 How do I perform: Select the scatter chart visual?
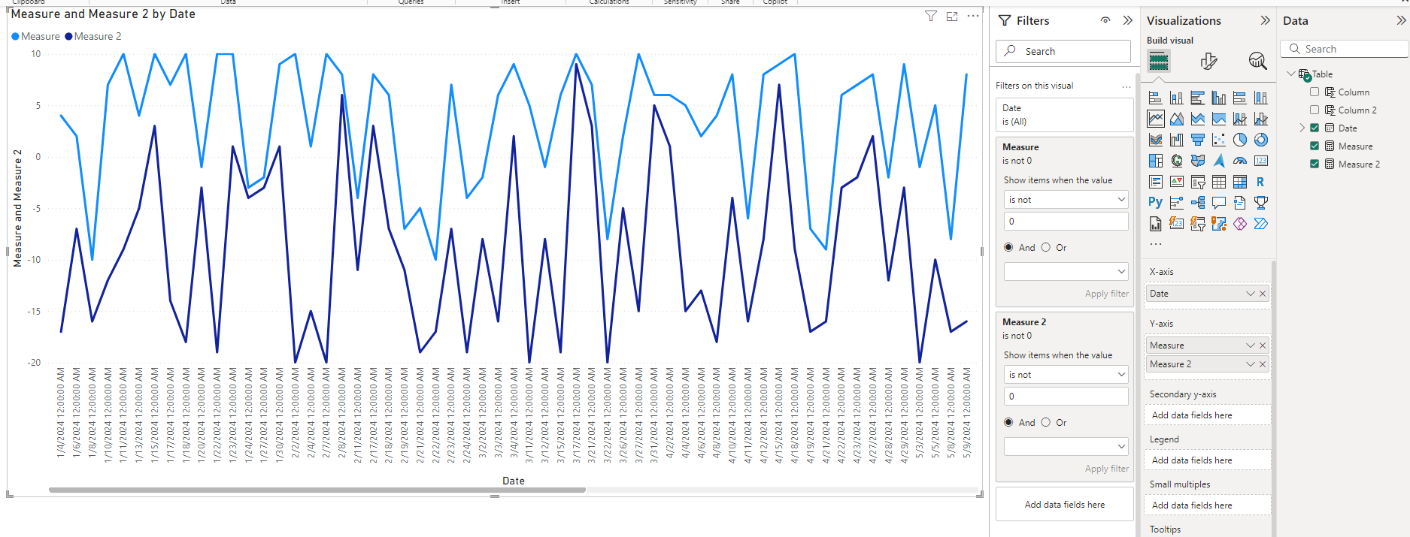[1219, 140]
